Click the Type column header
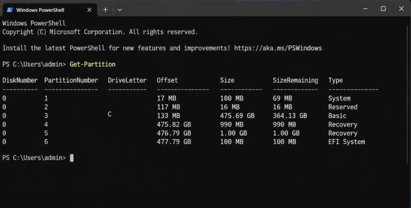This screenshot has height=208, width=411. click(336, 80)
